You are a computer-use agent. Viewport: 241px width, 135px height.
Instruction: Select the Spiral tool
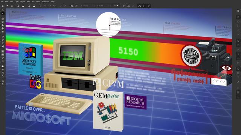pyautogui.click(x=3, y=31)
